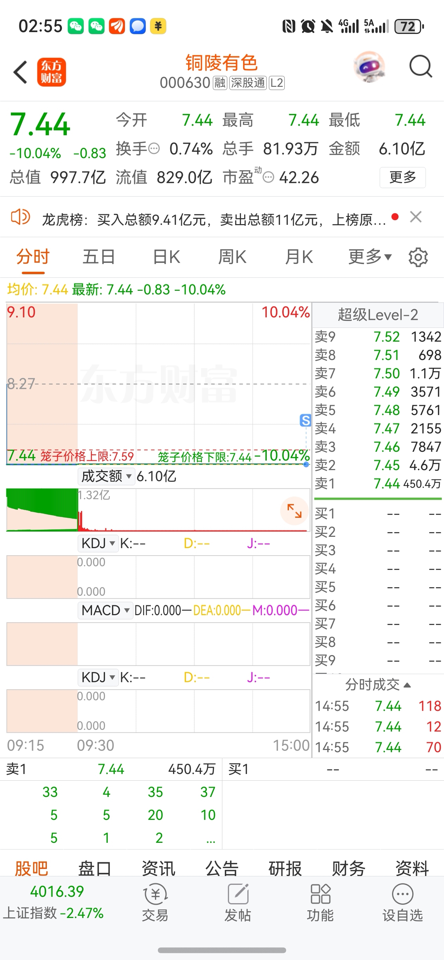Tap the 买1 order book row
This screenshot has height=960, width=444.
(x=378, y=514)
